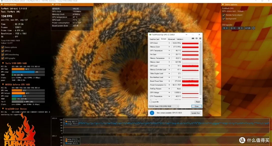Image resolution: width=272 pixels, height=146 pixels.
Task: Open the GPU Clock sensor dropdown arrow
Action: (x=169, y=43)
